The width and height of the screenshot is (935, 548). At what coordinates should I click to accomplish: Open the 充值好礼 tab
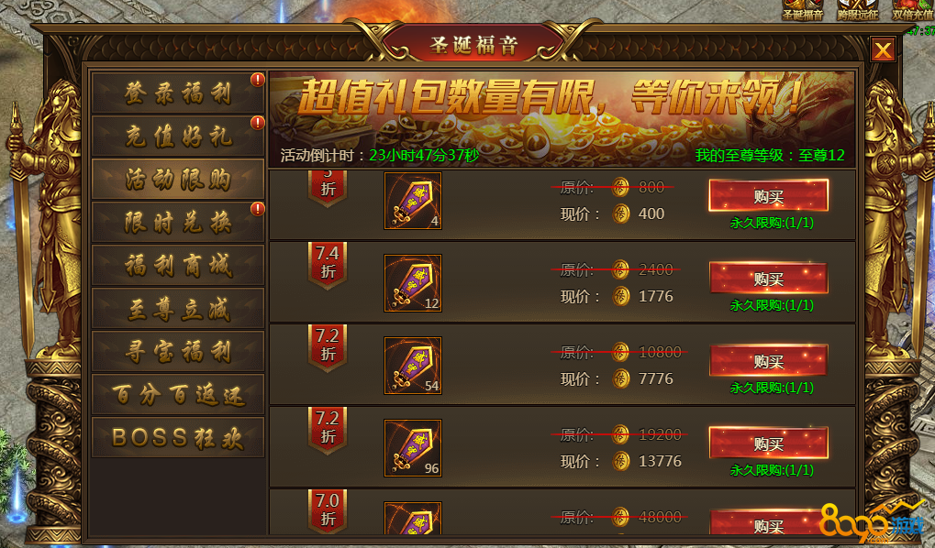pos(178,137)
